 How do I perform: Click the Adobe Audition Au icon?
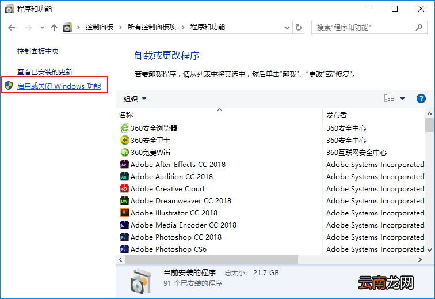point(124,176)
